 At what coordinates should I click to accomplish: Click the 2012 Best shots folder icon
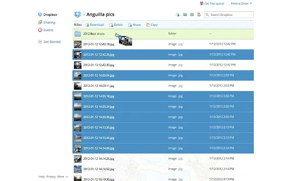coord(77,34)
